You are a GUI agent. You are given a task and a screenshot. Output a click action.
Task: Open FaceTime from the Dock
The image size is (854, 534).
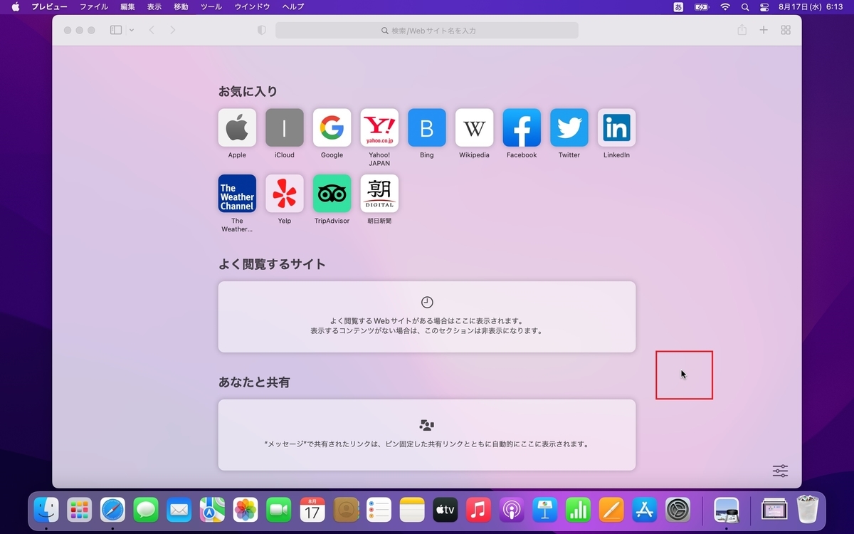[x=279, y=509]
